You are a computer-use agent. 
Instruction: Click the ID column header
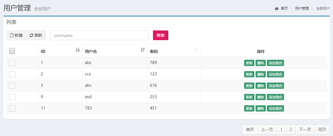pyautogui.click(x=60, y=51)
